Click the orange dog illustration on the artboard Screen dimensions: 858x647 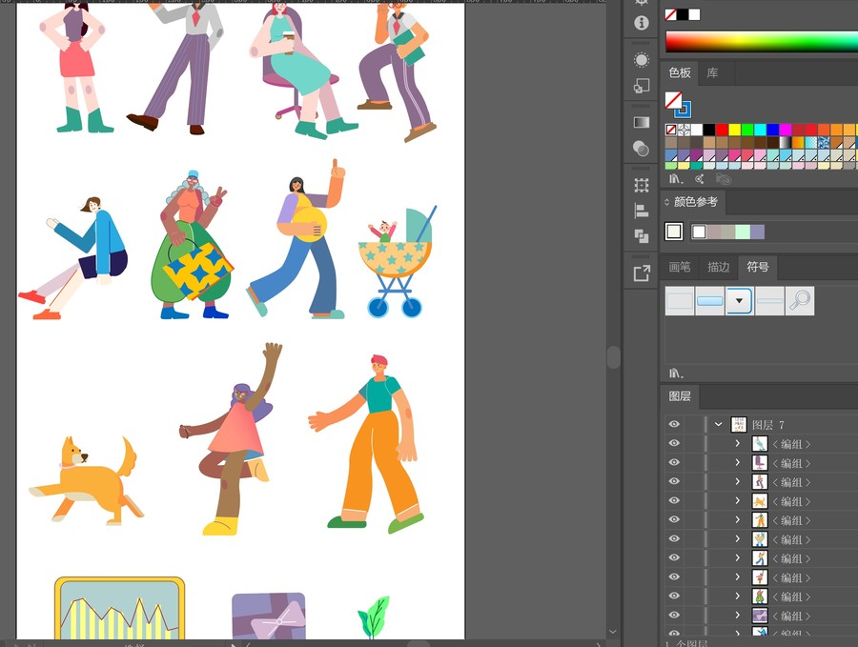coord(87,481)
